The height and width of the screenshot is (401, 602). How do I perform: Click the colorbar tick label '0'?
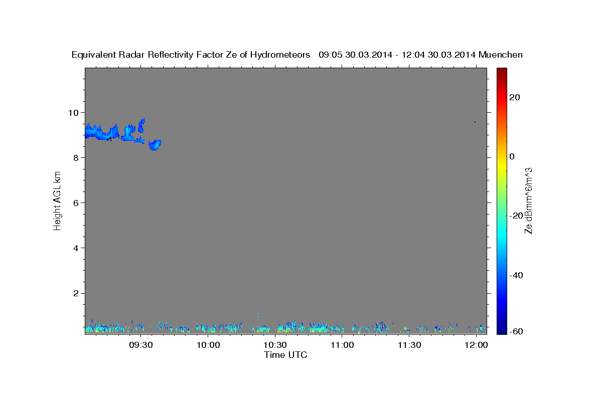[512, 156]
